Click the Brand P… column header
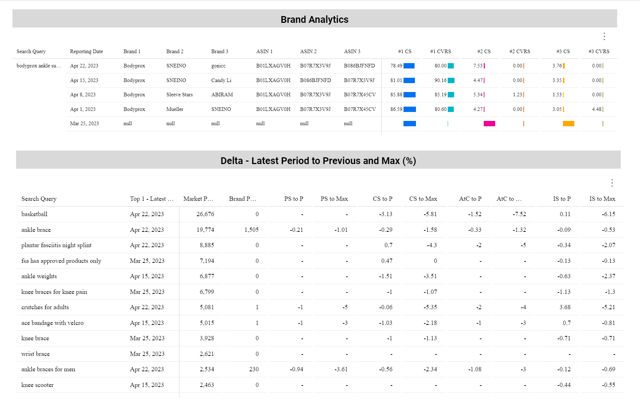 243,199
